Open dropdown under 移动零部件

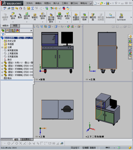43,22
